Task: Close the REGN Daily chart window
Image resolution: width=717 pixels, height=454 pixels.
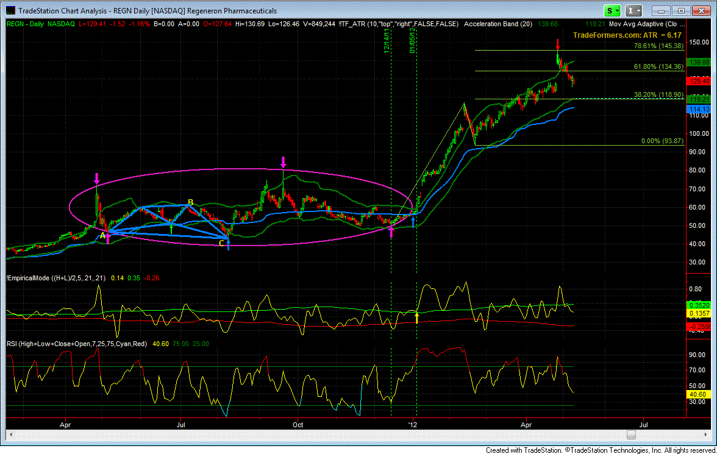Action: pos(701,10)
